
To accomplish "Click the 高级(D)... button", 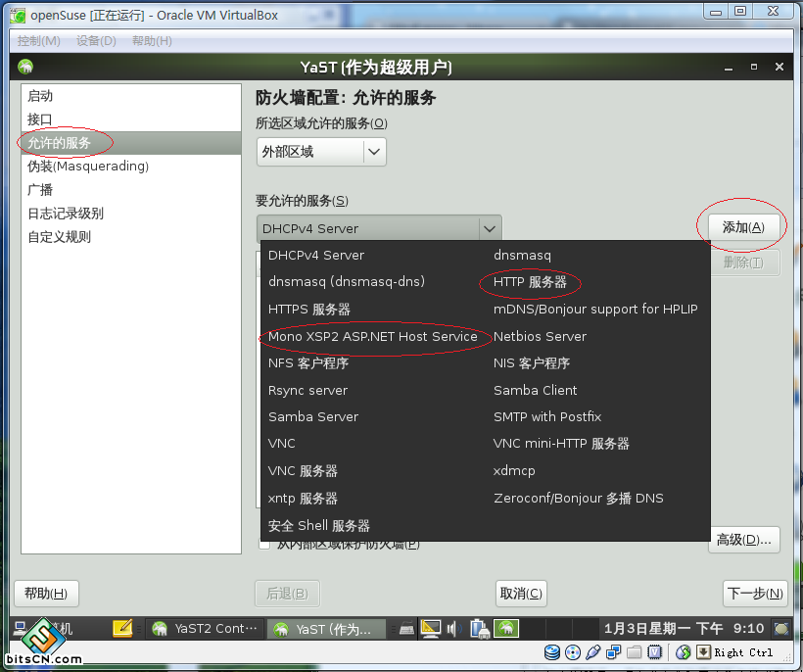I will [x=744, y=540].
